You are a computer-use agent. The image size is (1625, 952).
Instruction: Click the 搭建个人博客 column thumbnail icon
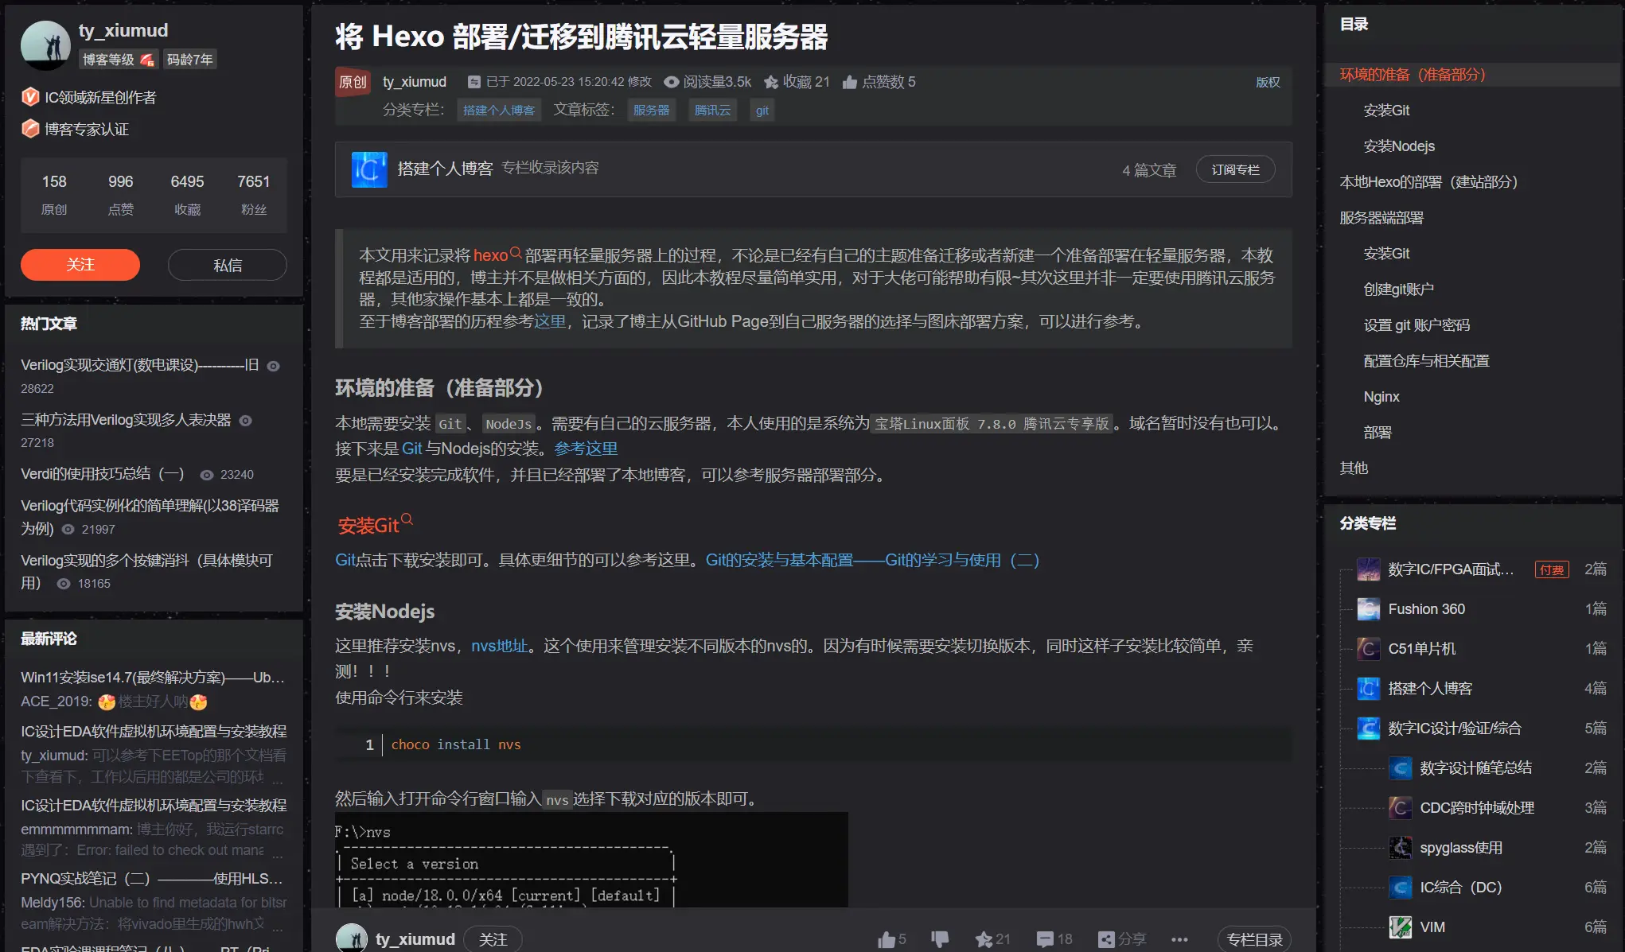pos(369,169)
